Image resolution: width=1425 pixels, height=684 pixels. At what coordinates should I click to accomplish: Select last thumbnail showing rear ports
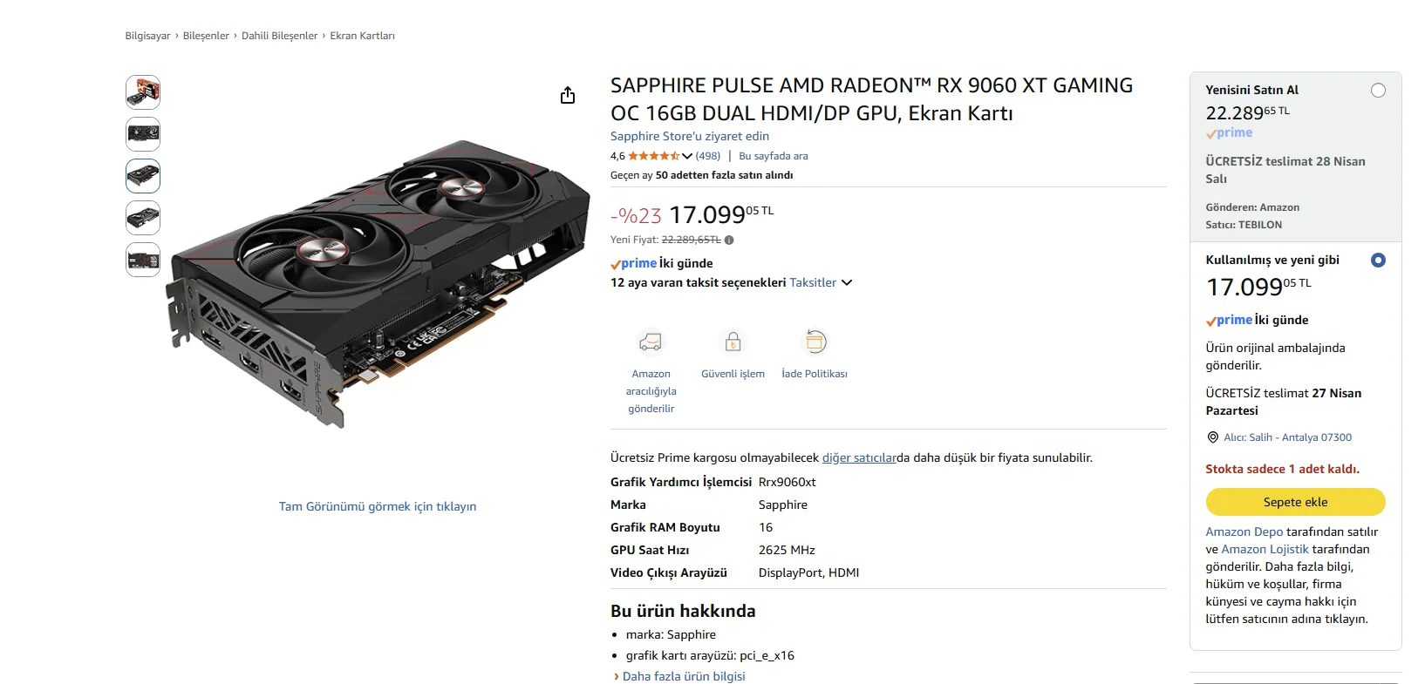coord(143,260)
